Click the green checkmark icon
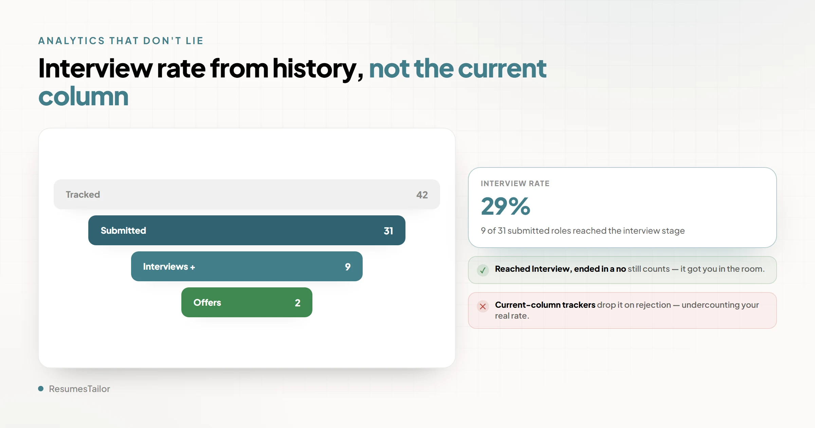 coord(483,270)
